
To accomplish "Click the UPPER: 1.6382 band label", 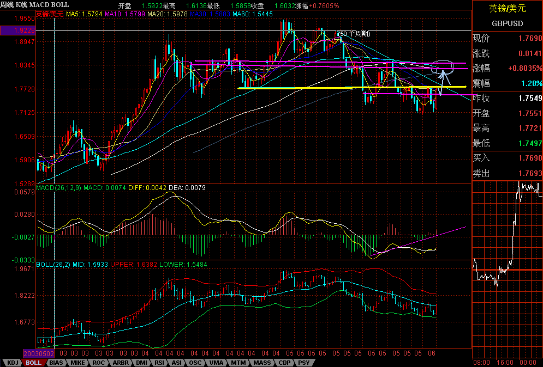I will click(134, 265).
